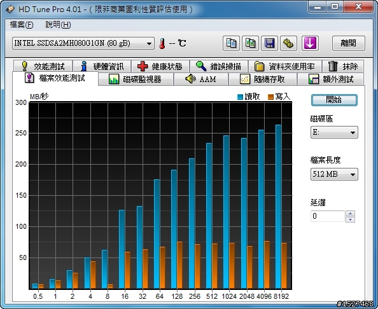This screenshot has height=309, width=378.
Task: Click the 1024 x-axis label
Action: point(229,296)
